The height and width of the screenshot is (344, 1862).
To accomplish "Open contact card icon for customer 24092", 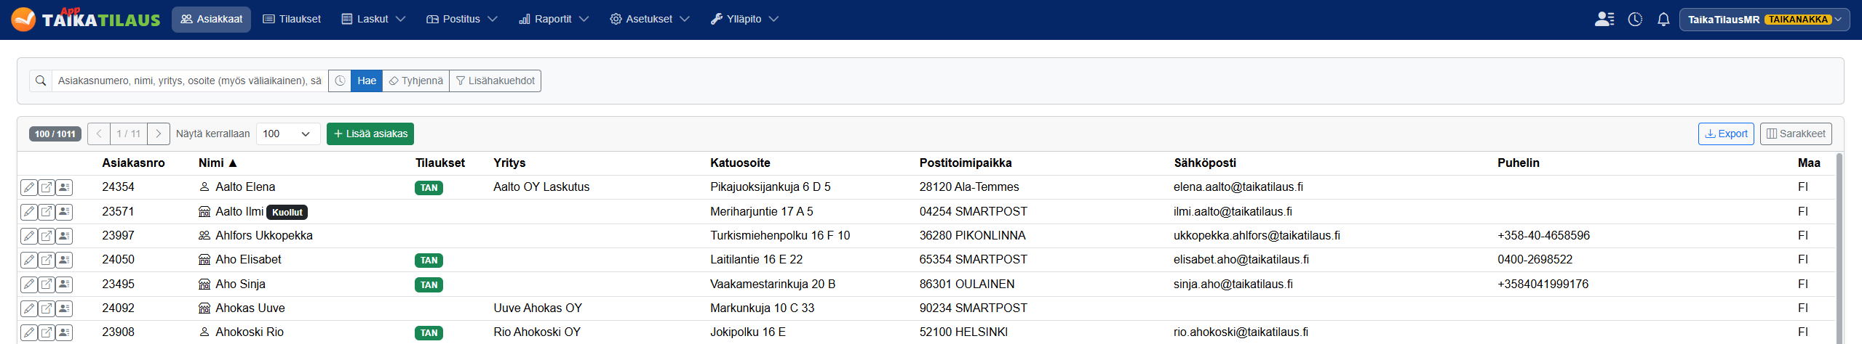I will coord(65,308).
